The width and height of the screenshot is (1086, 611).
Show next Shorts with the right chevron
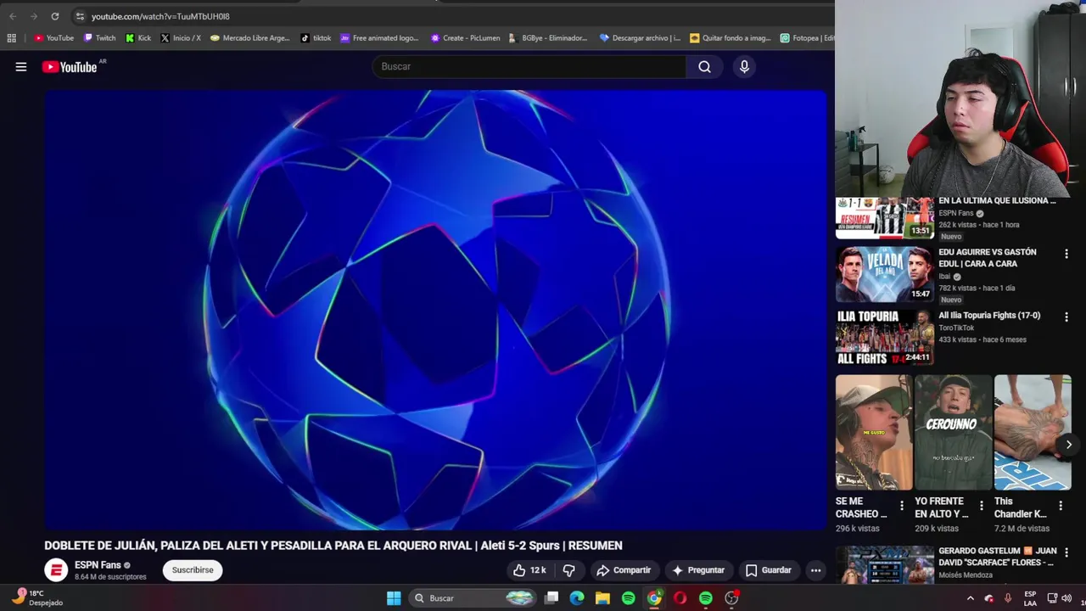pyautogui.click(x=1068, y=445)
